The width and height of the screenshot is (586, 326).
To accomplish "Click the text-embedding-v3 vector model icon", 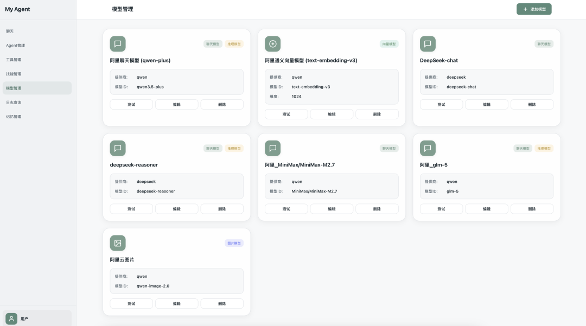I will coord(272,44).
